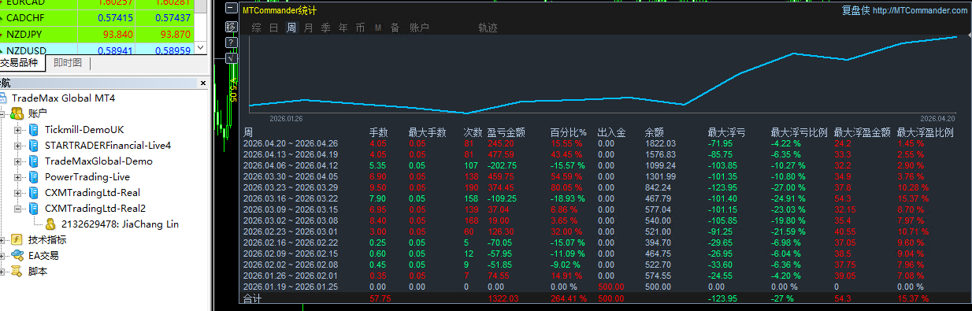Click the 移 move-panel icon
The image size is (972, 311).
tap(231, 27)
